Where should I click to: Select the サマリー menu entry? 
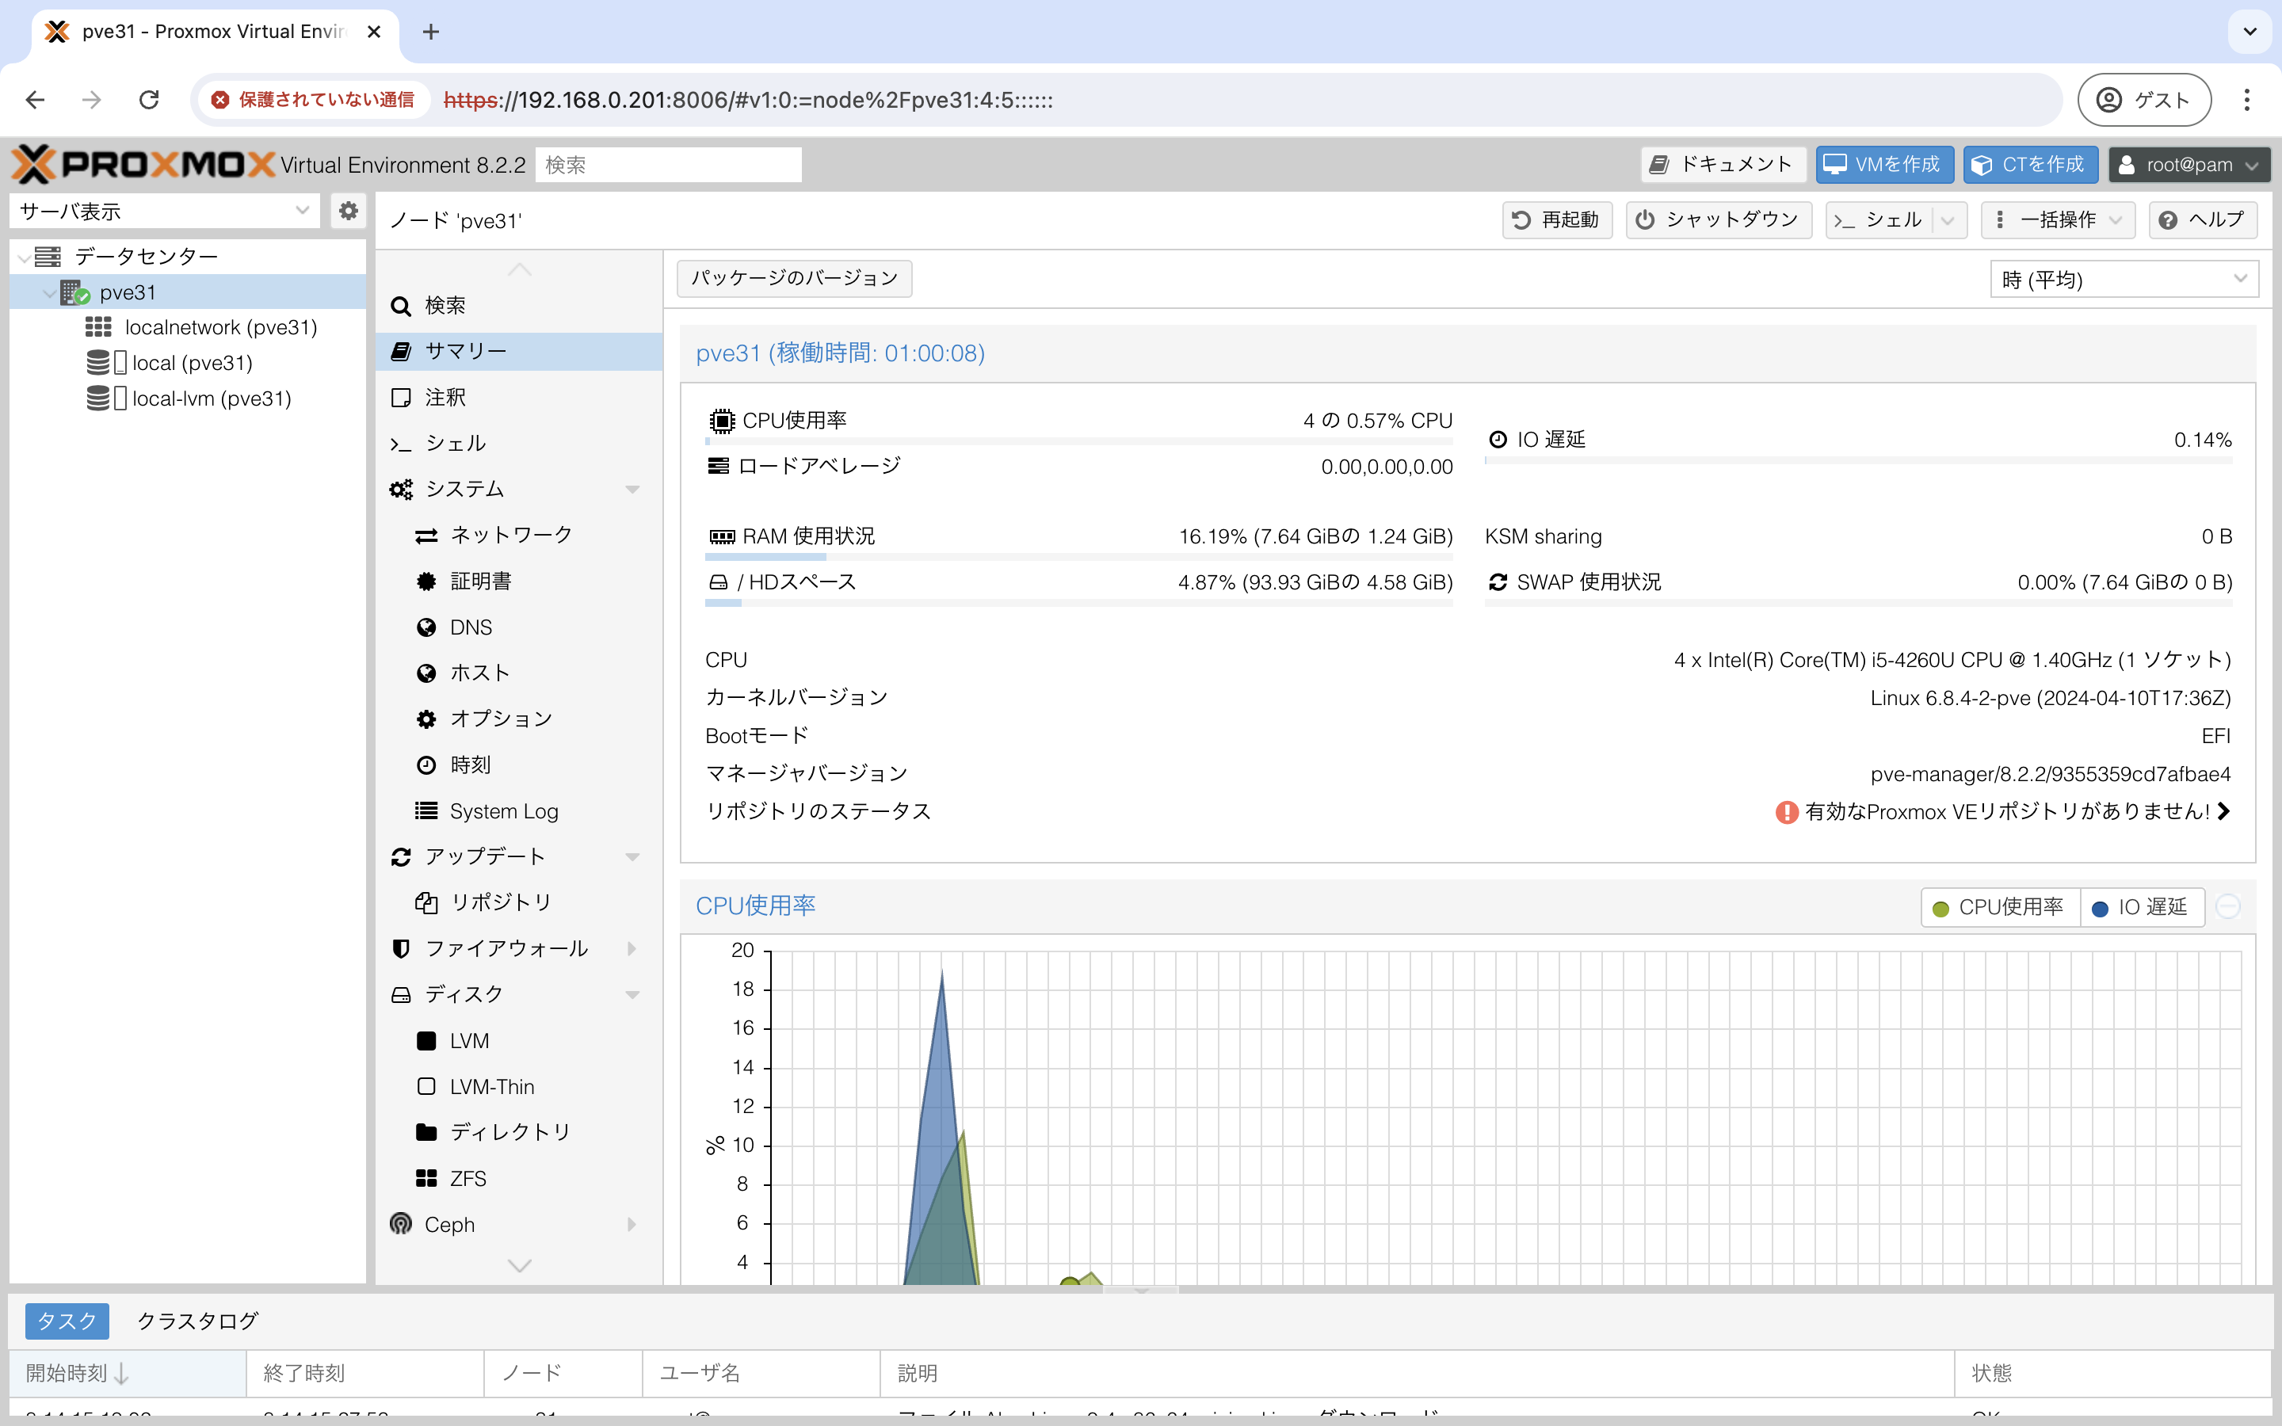tap(465, 351)
